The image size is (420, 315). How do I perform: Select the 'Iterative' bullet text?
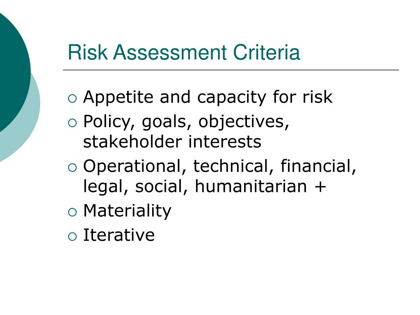119,235
